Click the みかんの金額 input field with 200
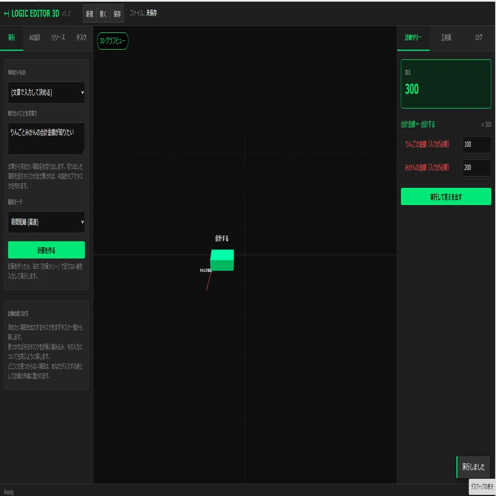The width and height of the screenshot is (496, 496). (x=477, y=168)
